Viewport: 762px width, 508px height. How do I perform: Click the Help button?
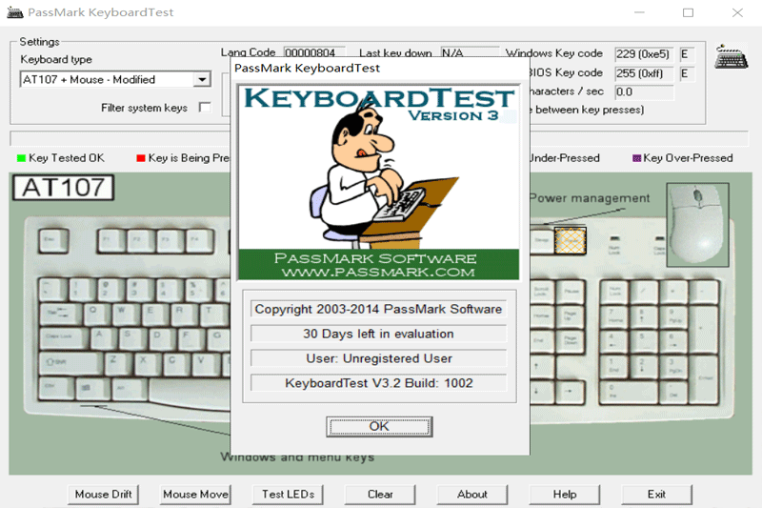[565, 495]
